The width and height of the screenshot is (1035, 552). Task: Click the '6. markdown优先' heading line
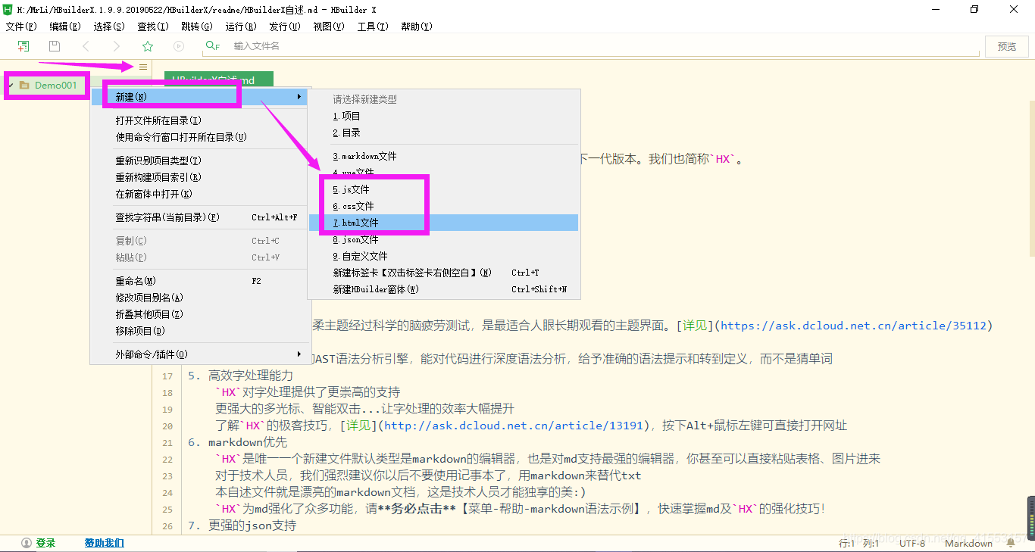pyautogui.click(x=237, y=442)
